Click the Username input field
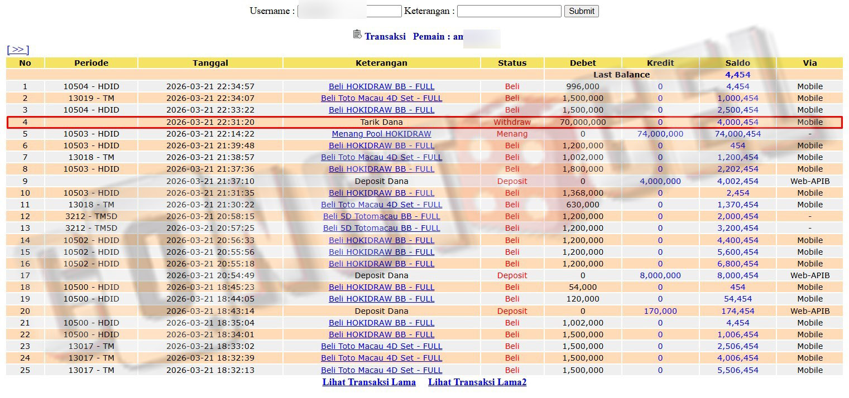 coord(349,11)
